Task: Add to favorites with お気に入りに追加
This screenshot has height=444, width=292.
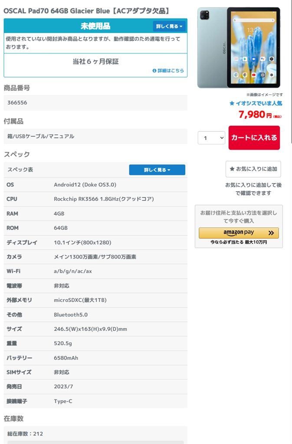Action: pos(253,169)
